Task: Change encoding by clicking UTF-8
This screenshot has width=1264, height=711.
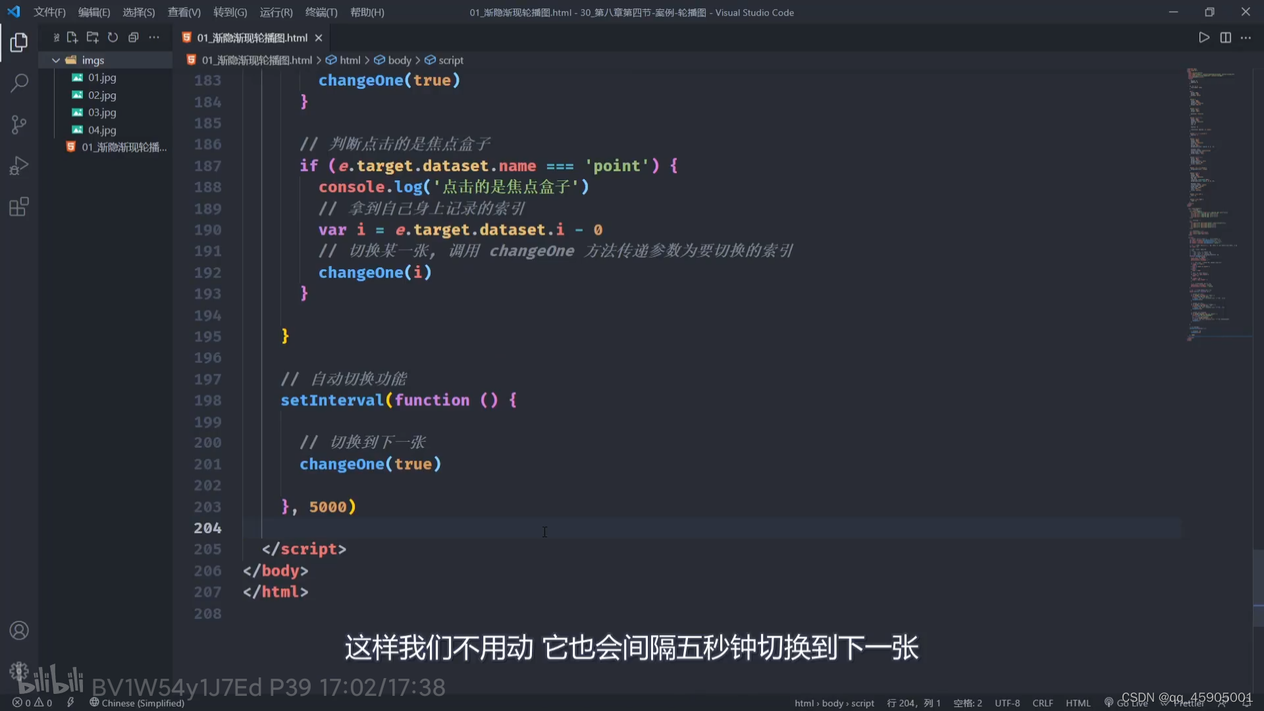Action: (x=1006, y=702)
